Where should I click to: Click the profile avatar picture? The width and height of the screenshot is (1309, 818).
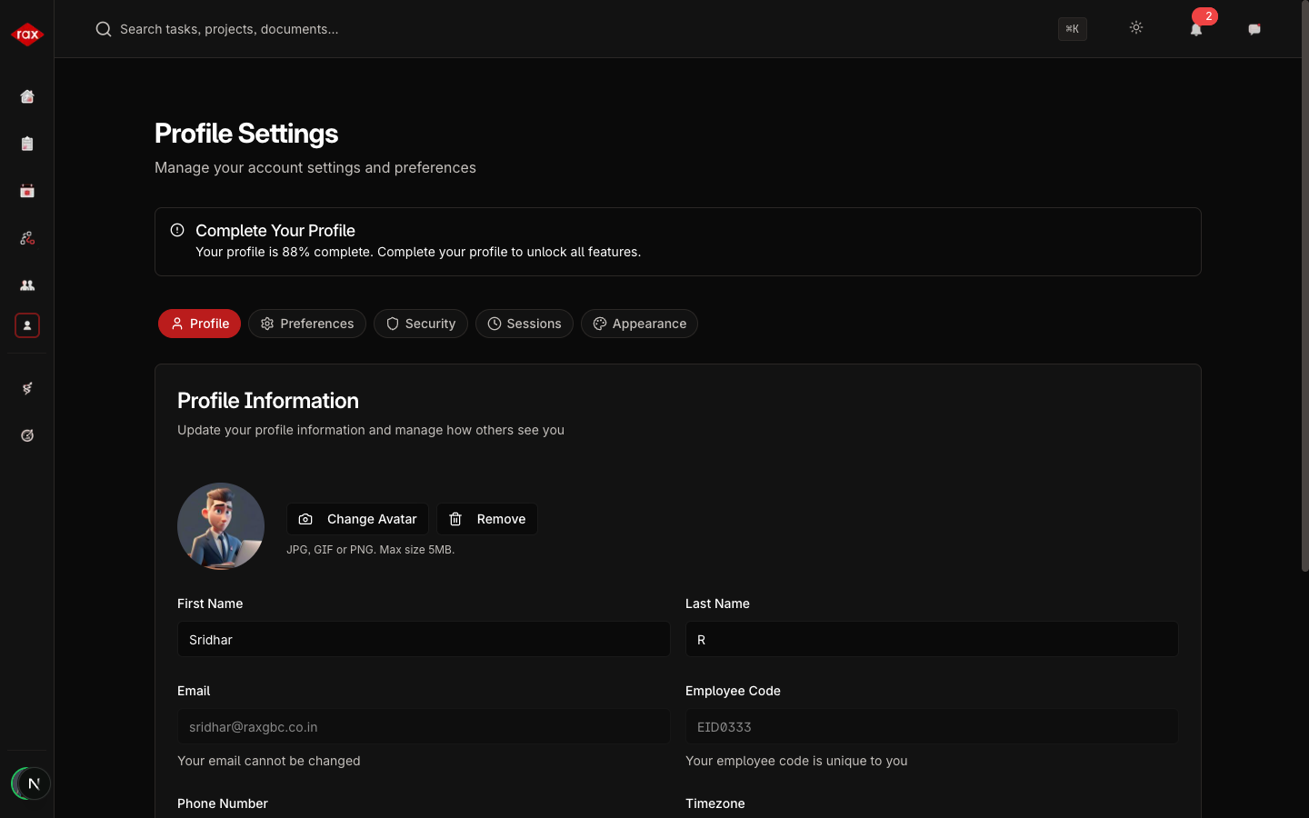[x=221, y=526]
